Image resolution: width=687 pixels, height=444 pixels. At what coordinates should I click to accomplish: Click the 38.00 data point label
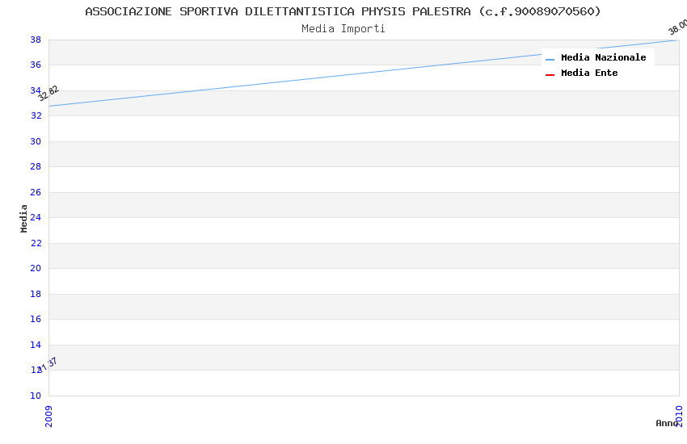(677, 27)
